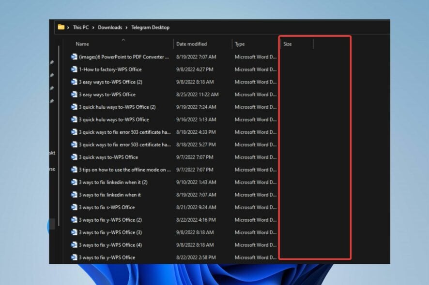Select the file '3 ways to fix linkedin when it'
This screenshot has width=429, height=285.
(110, 195)
